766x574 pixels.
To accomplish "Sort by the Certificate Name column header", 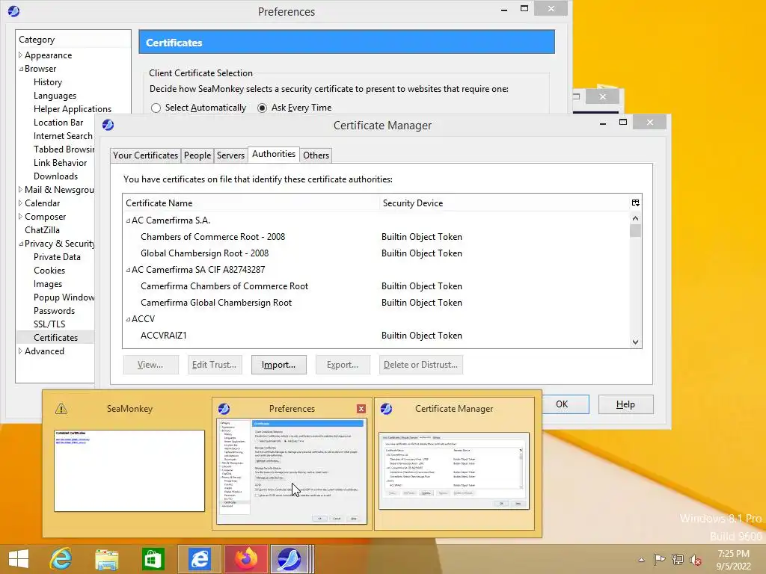I will [251, 203].
